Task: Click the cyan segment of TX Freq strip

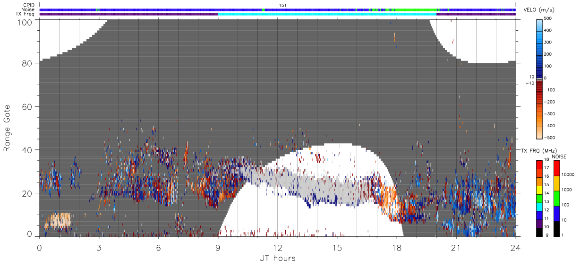Action: coord(327,14)
